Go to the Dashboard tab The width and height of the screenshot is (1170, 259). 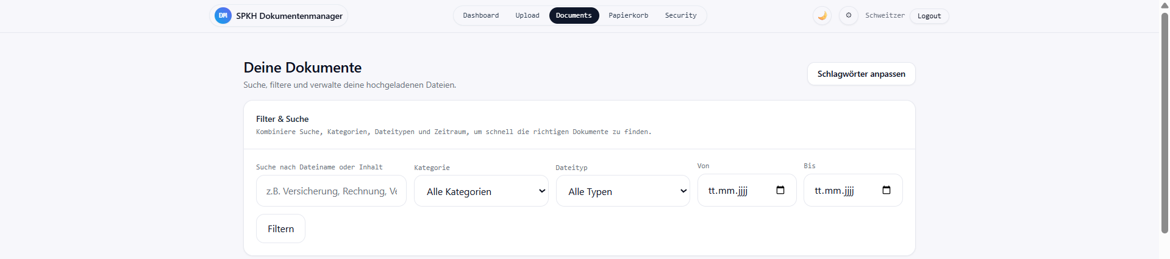coord(480,16)
